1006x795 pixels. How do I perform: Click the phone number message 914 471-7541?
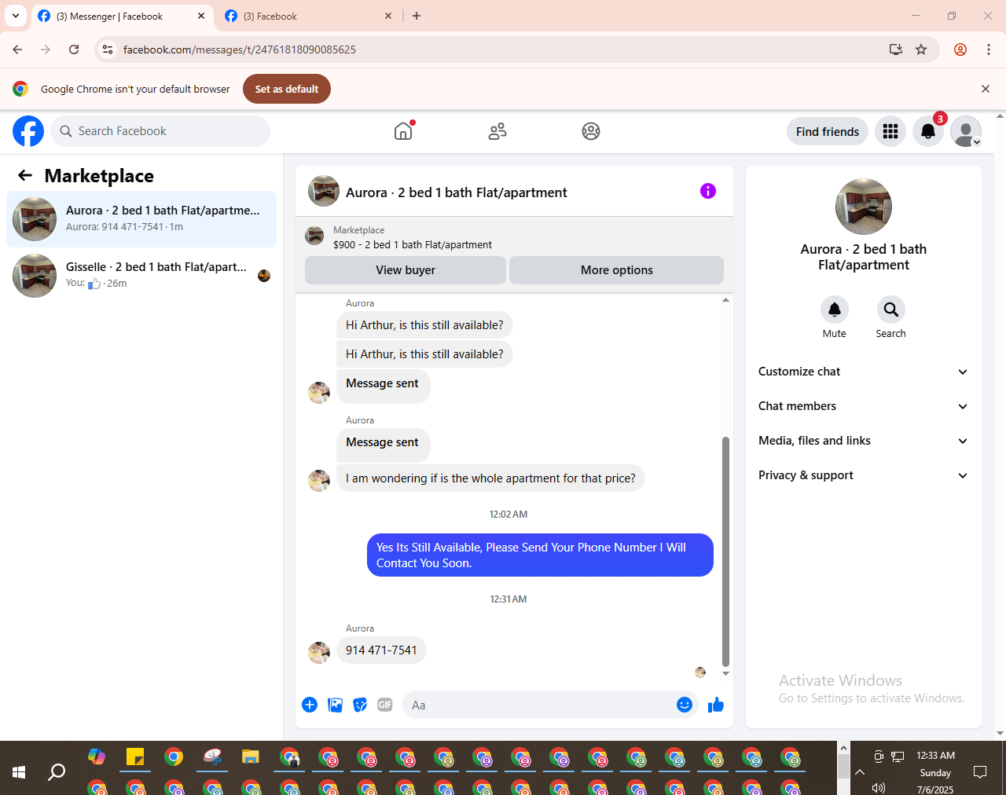[381, 650]
